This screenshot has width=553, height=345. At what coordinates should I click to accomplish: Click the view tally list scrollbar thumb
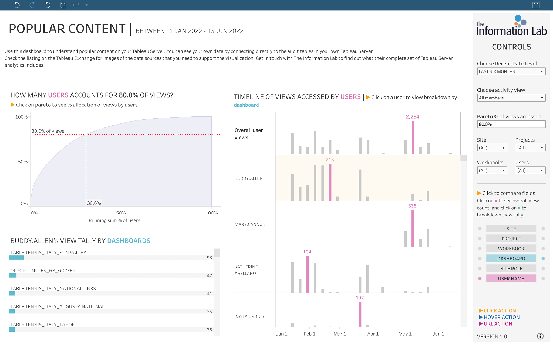pyautogui.click(x=217, y=253)
